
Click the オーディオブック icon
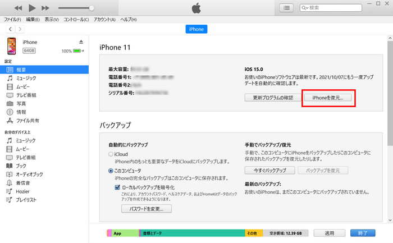pos(10,175)
